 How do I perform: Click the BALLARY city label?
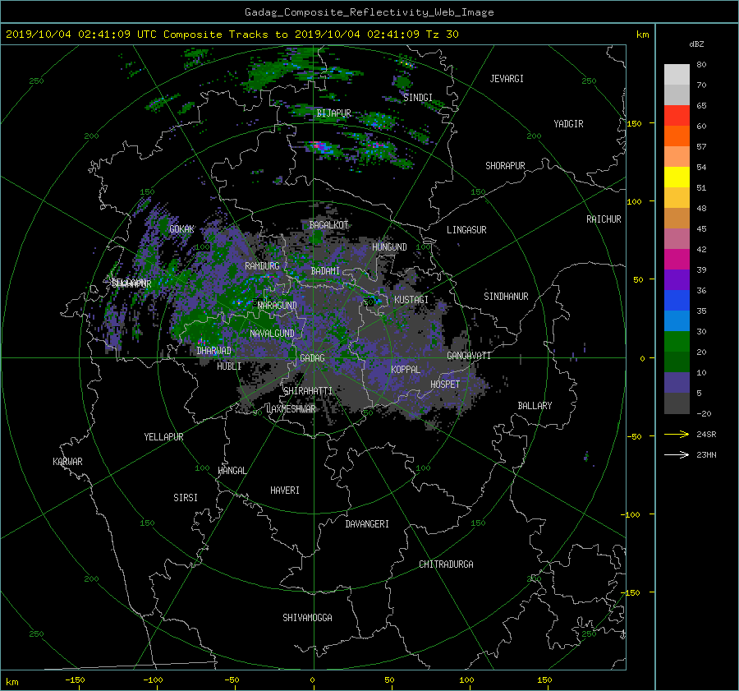pos(535,406)
